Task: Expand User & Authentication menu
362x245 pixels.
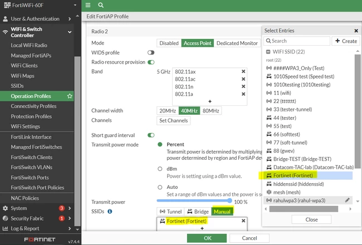Action: 70,19
